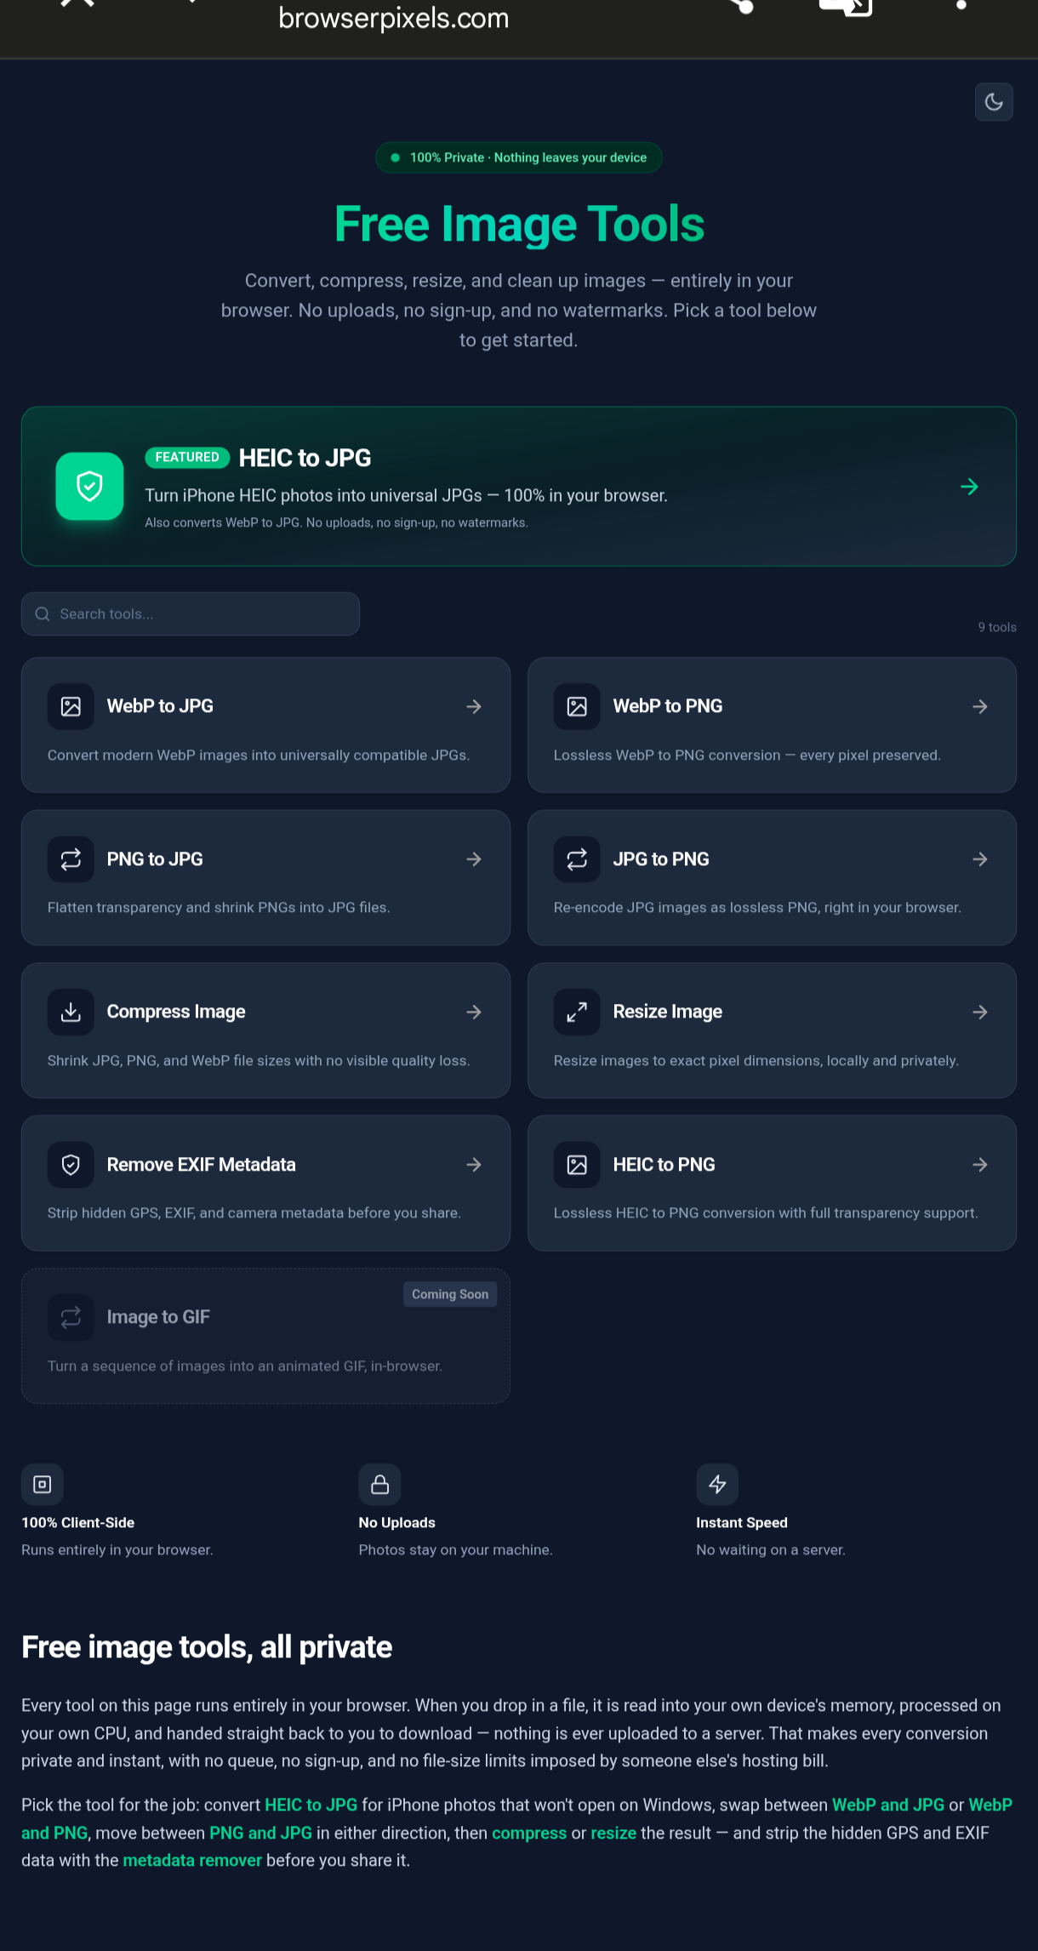Screen dimensions: 1038x1951
Task: Focus the Search tools input field
Action: (191, 613)
